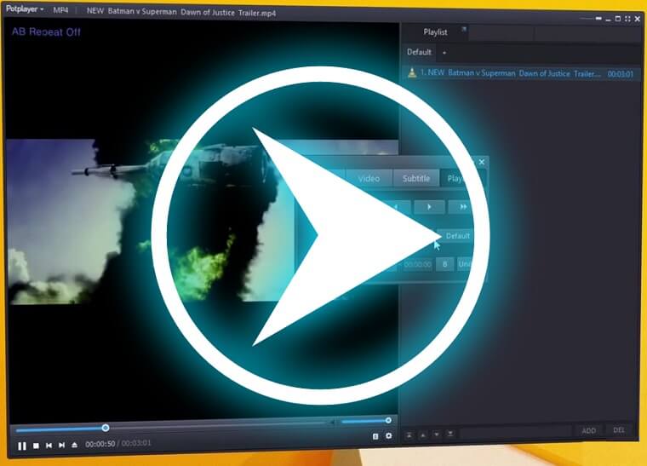The height and width of the screenshot is (466, 647).
Task: Click the fast-forward button in popup
Action: [x=462, y=206]
